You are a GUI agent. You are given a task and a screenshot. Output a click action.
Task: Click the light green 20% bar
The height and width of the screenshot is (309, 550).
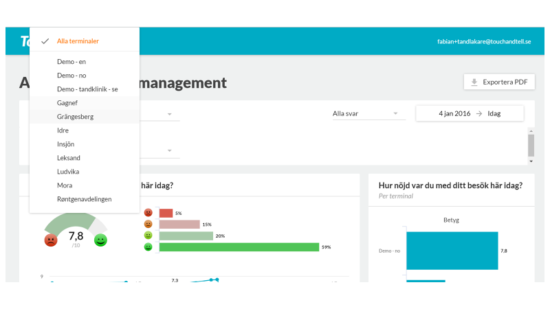pyautogui.click(x=186, y=236)
